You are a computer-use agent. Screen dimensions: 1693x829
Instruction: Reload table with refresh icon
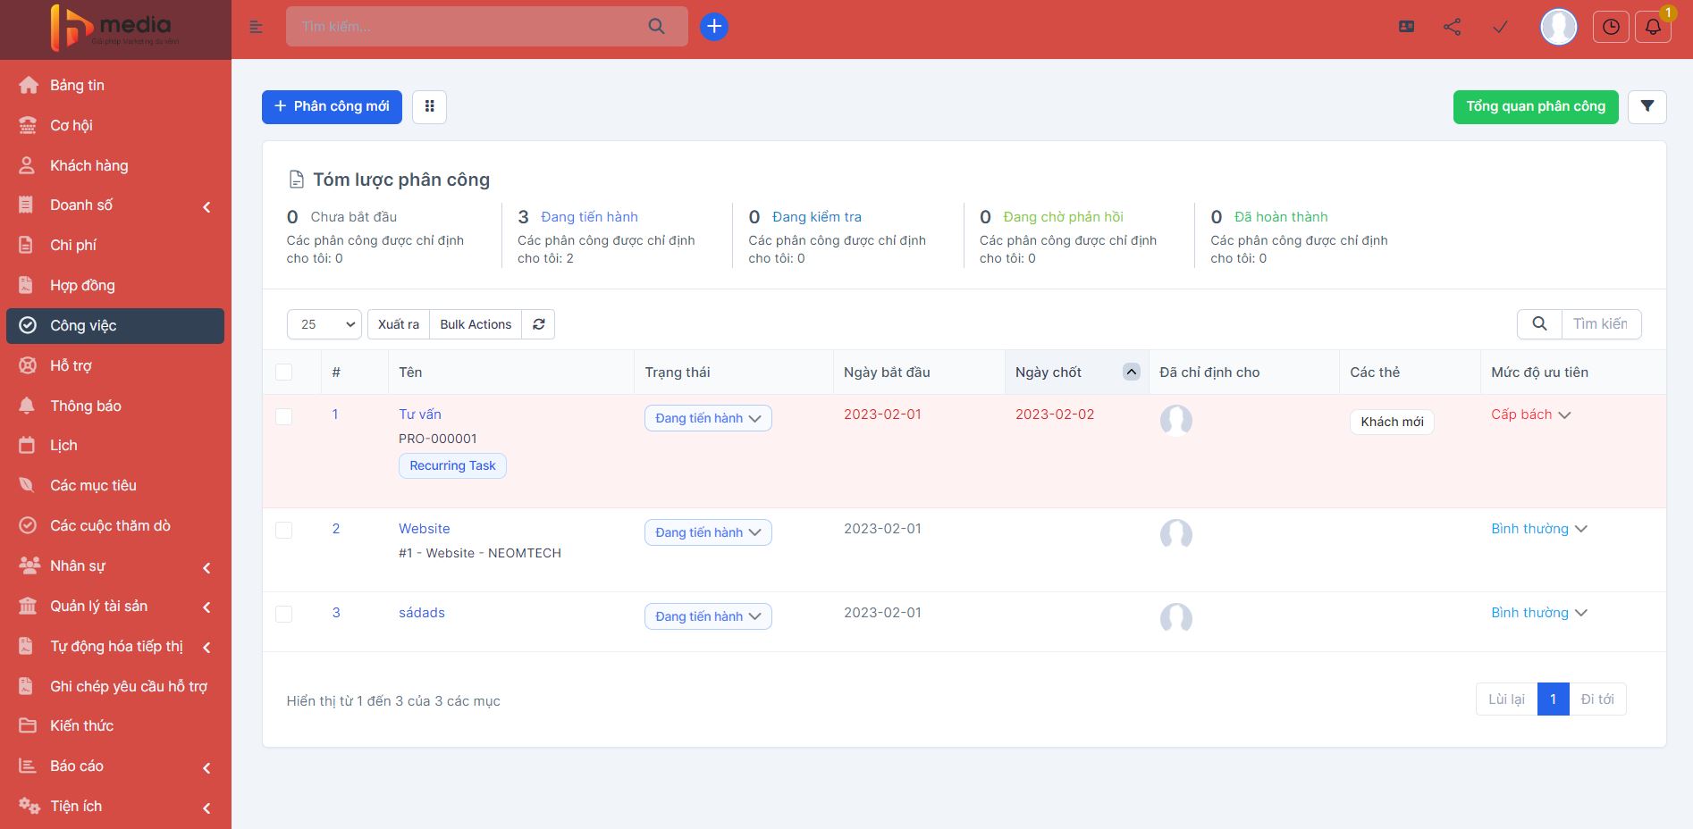[538, 324]
